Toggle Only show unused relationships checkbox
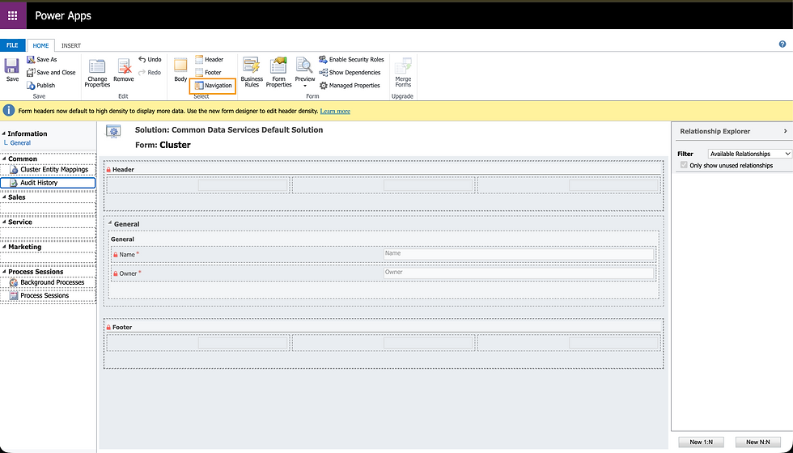Image resolution: width=793 pixels, height=453 pixels. (x=684, y=165)
